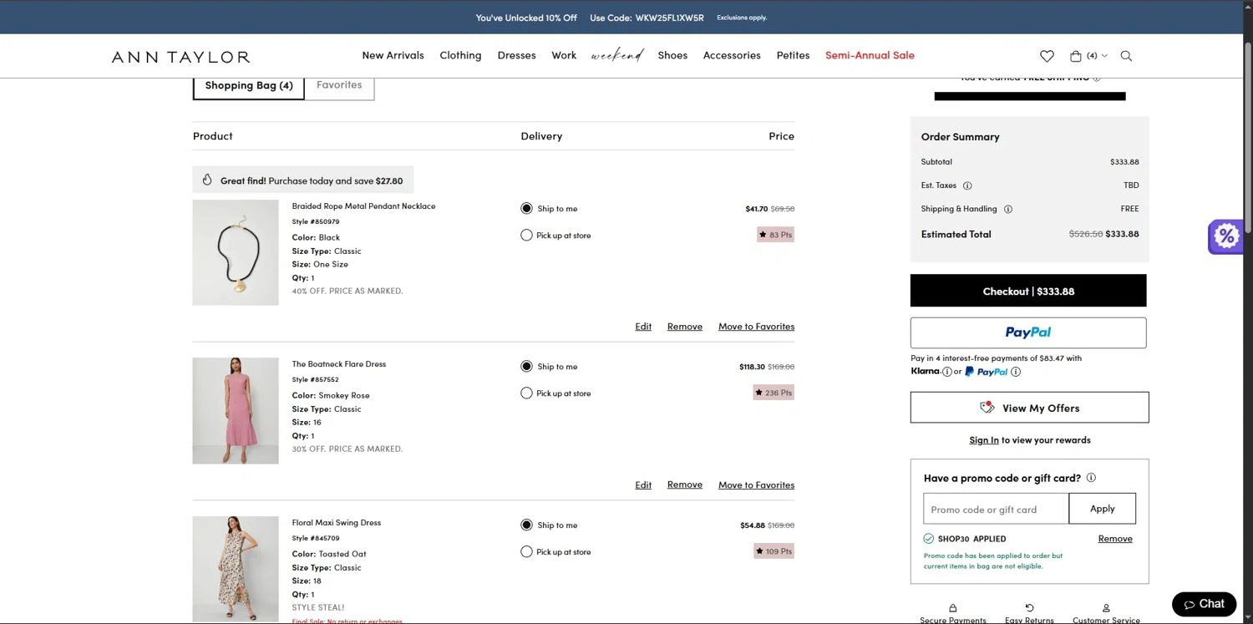Select Pick up at store for necklace
Viewport: 1253px width, 624px height.
526,236
